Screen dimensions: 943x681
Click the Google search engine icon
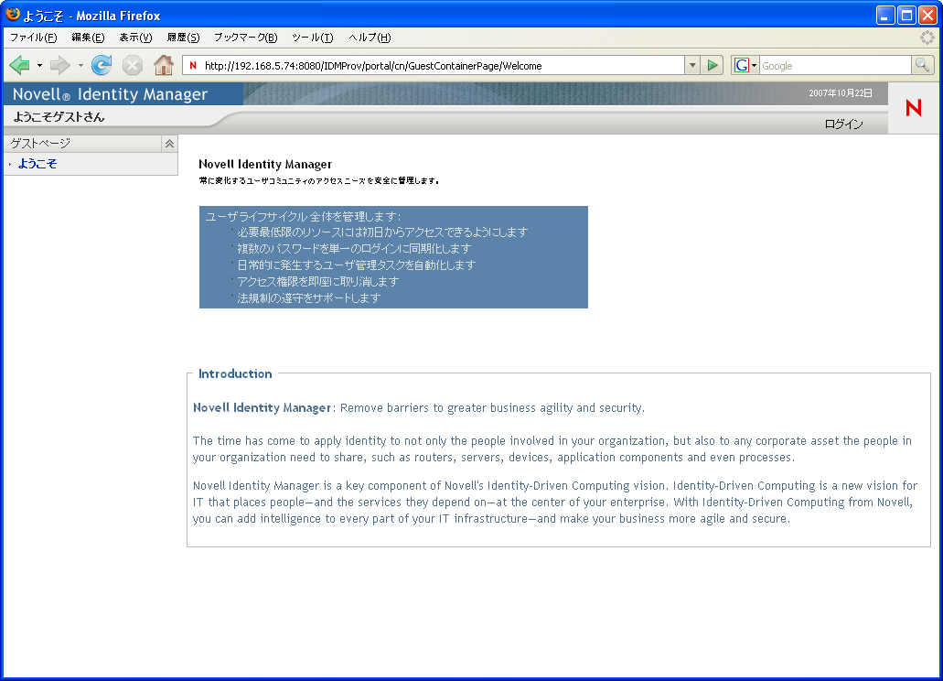click(742, 65)
